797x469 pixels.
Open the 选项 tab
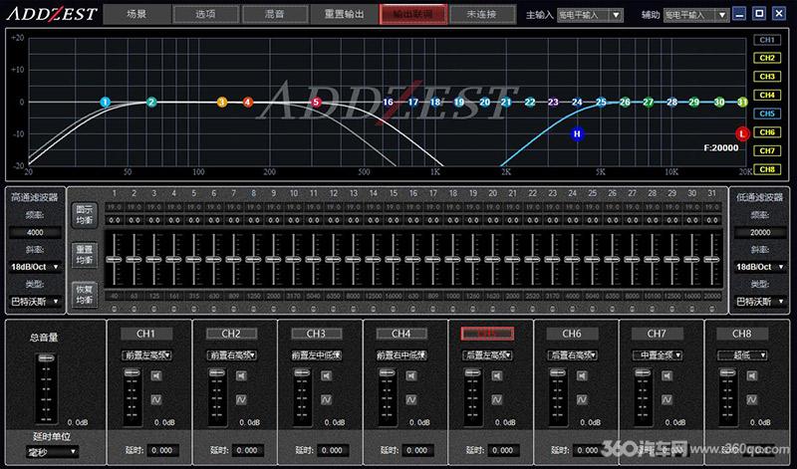coord(205,14)
